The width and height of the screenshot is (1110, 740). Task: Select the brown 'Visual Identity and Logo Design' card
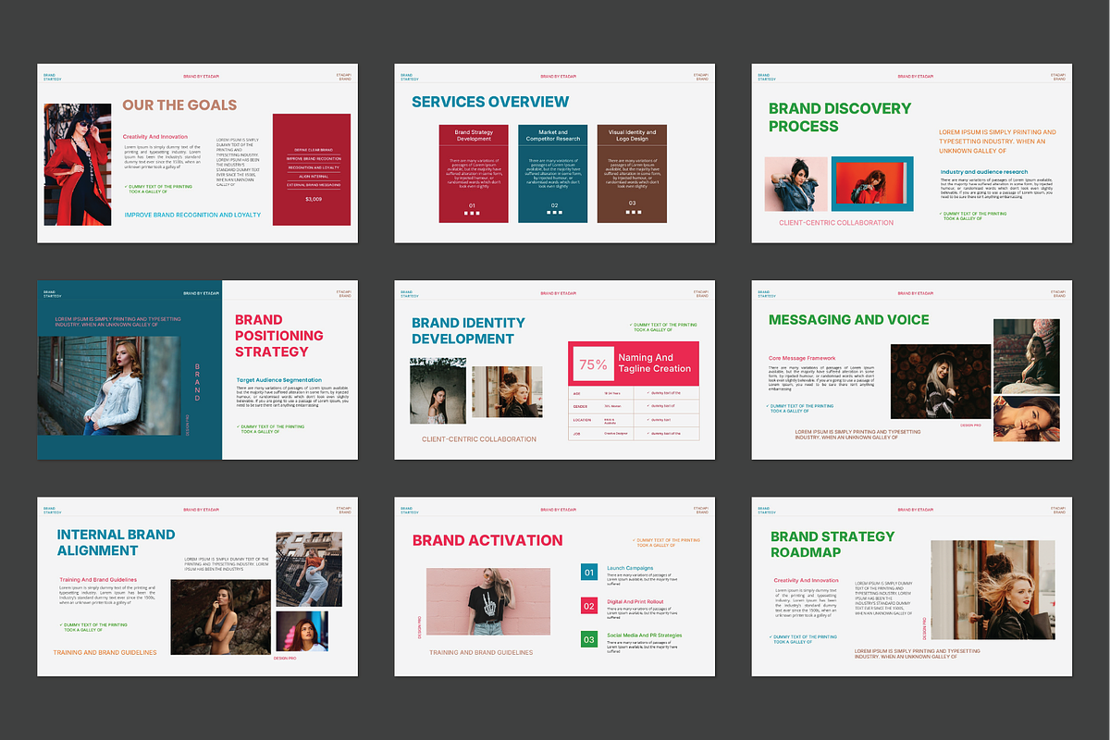[632, 174]
